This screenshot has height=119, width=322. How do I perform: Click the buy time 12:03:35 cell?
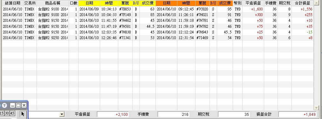point(109,32)
